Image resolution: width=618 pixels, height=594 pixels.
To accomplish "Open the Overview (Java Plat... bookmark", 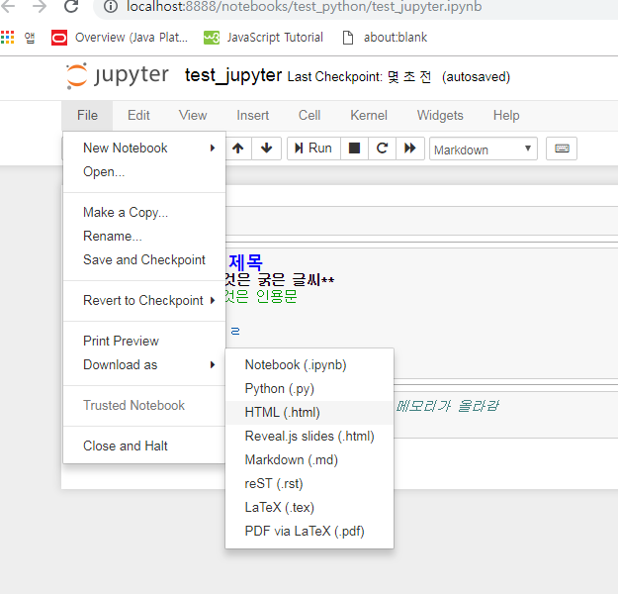I will pos(120,38).
